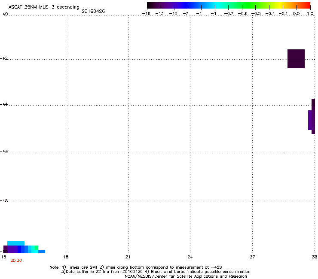
Task: Click the latitude label "-44"
Action: (4, 104)
